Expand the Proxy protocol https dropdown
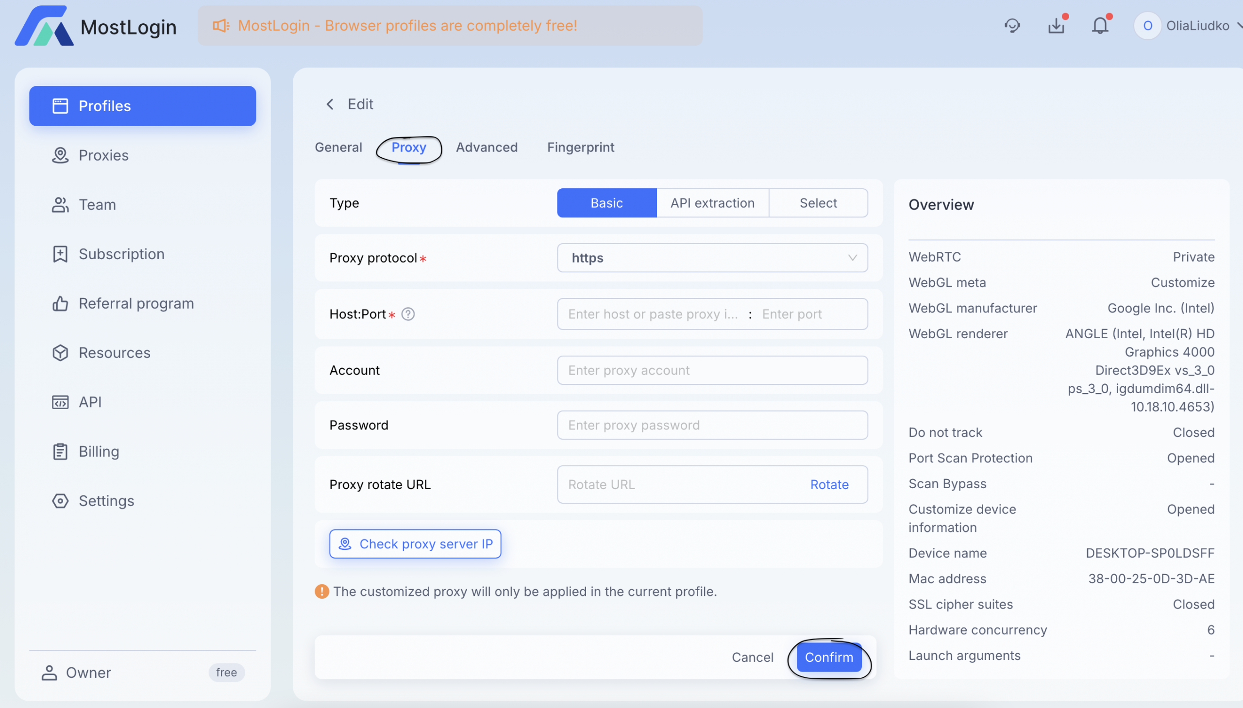Image resolution: width=1243 pixels, height=708 pixels. tap(712, 258)
